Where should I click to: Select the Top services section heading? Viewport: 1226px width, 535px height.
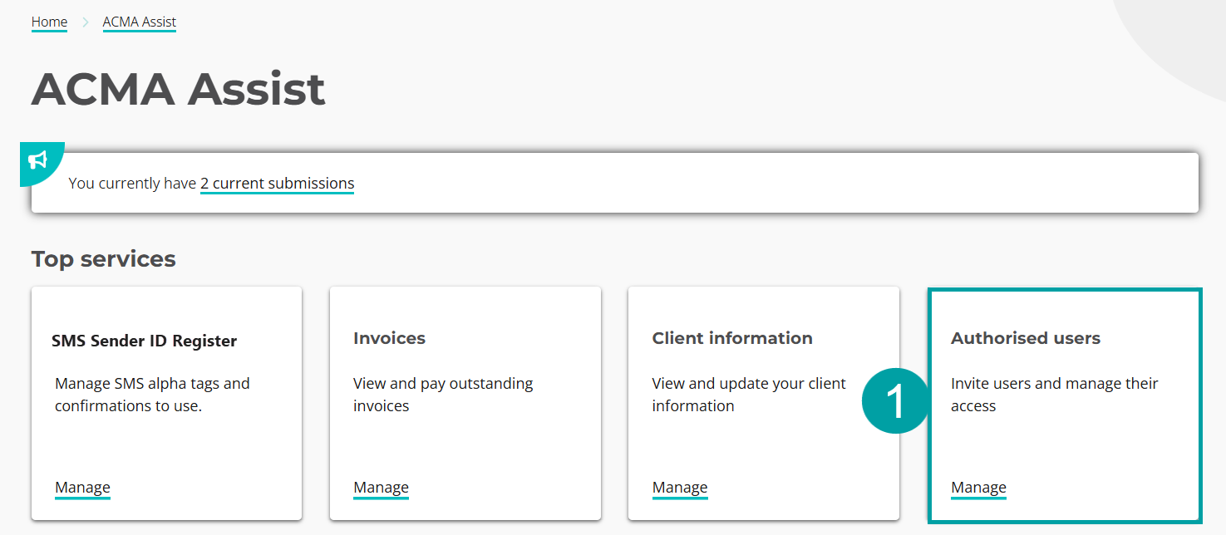(x=103, y=258)
